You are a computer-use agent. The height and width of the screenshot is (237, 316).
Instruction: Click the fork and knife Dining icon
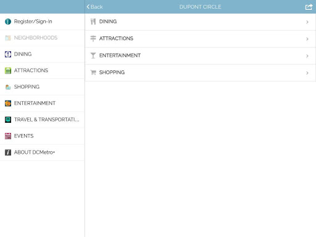pyautogui.click(x=93, y=22)
